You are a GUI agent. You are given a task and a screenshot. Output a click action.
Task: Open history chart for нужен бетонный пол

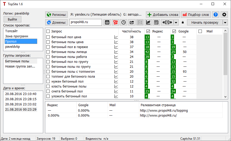tap(116, 82)
